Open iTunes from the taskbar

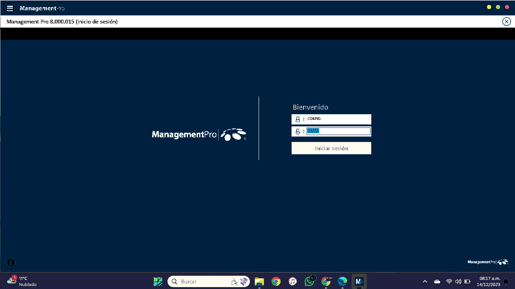point(292,281)
